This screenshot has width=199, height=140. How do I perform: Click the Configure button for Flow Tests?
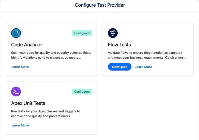click(x=120, y=67)
